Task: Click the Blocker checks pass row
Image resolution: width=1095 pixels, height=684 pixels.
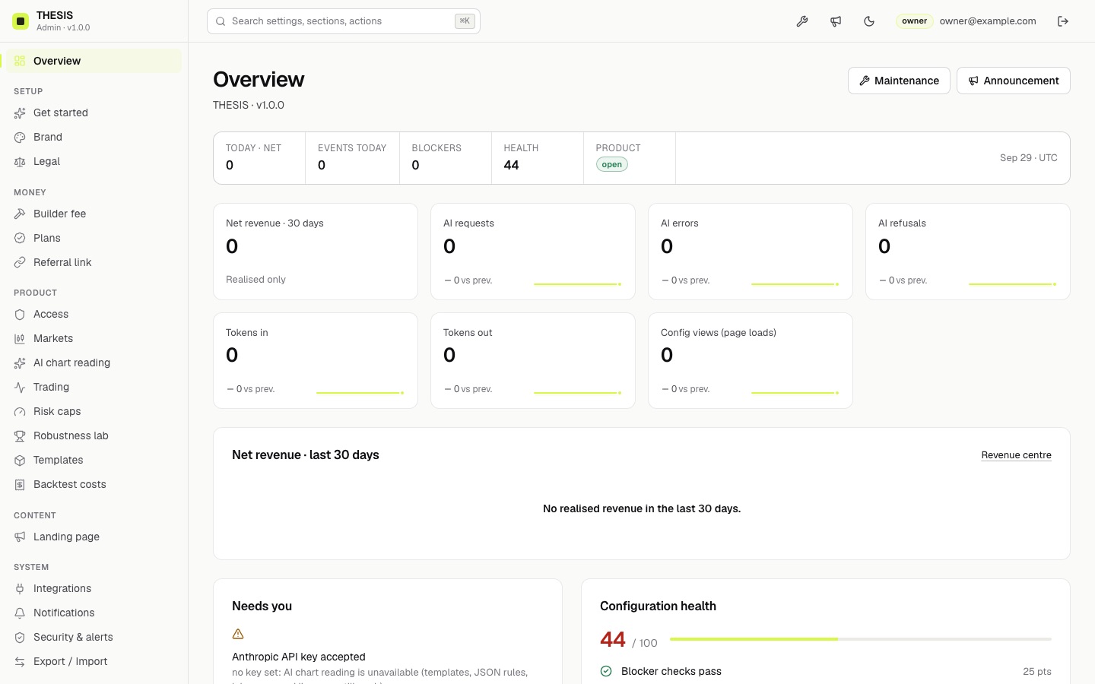Action: [826, 671]
